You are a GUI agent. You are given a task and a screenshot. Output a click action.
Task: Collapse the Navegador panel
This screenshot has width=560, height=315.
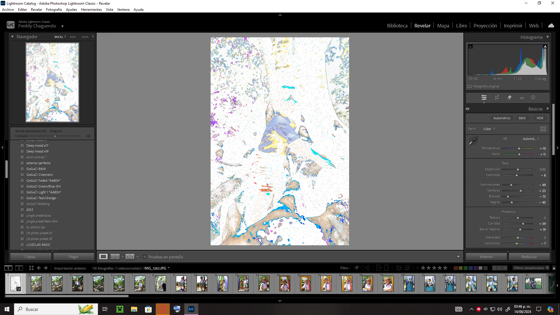(x=12, y=37)
